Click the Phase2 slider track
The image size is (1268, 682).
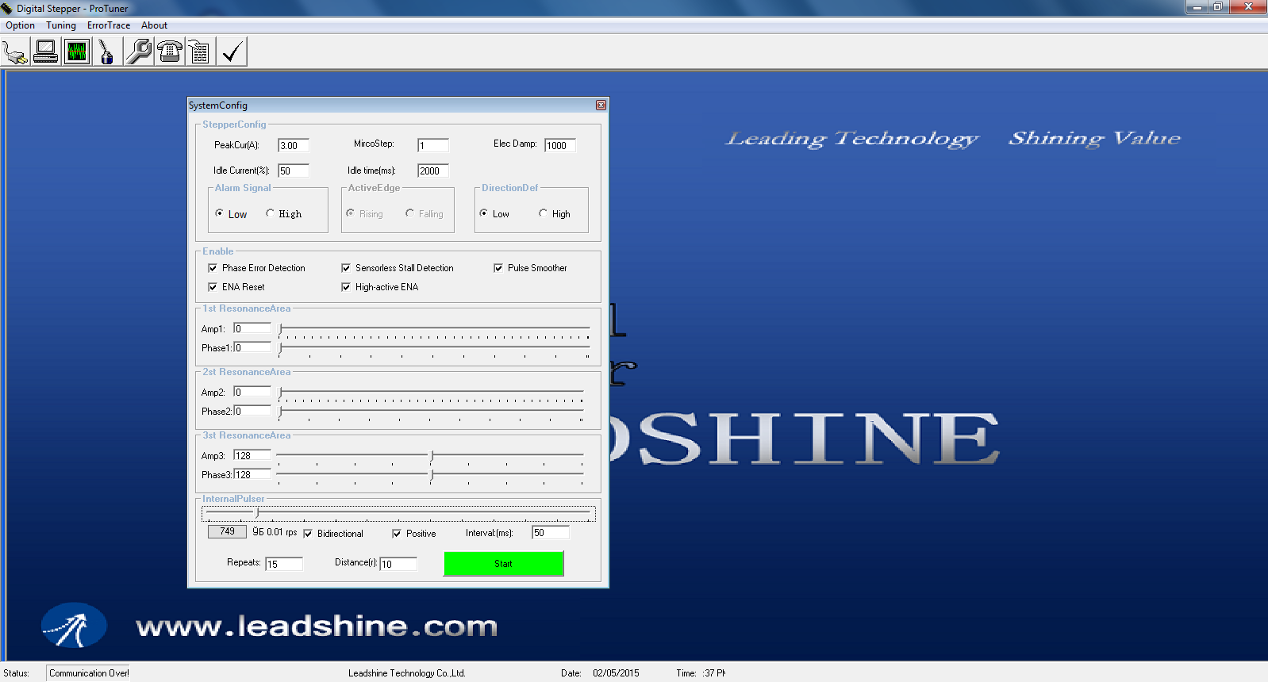(x=432, y=411)
